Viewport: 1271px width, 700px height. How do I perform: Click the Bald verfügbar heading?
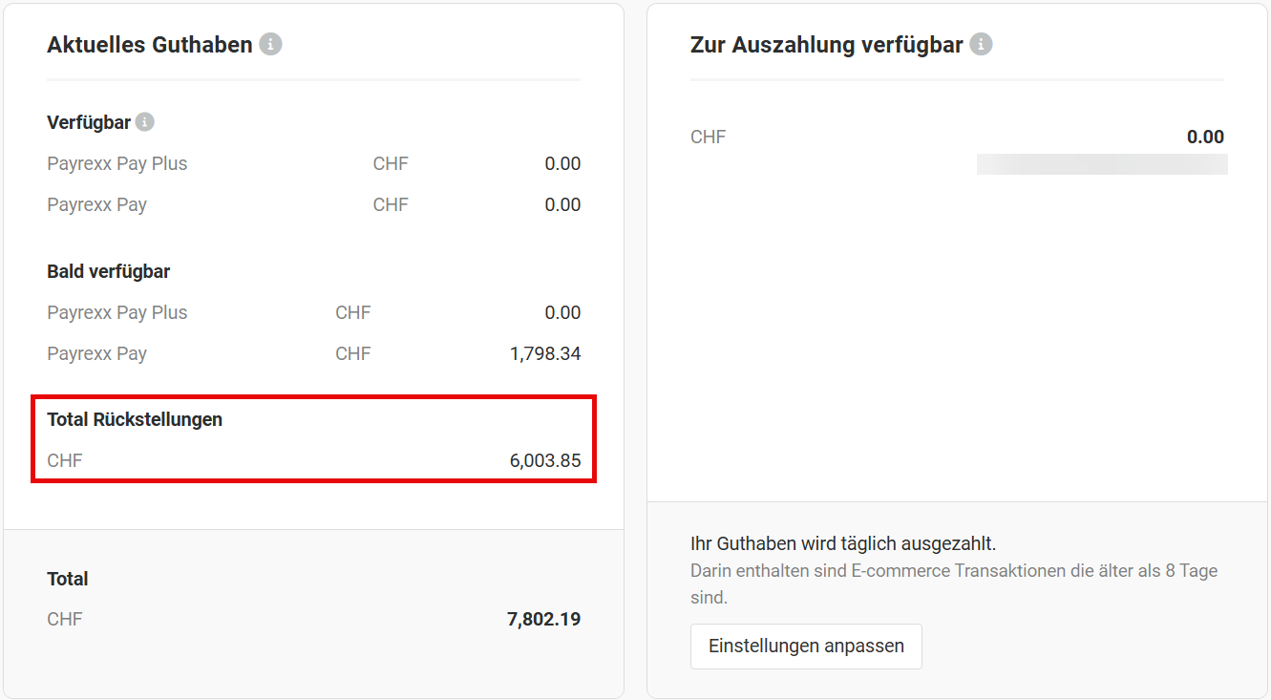108,271
